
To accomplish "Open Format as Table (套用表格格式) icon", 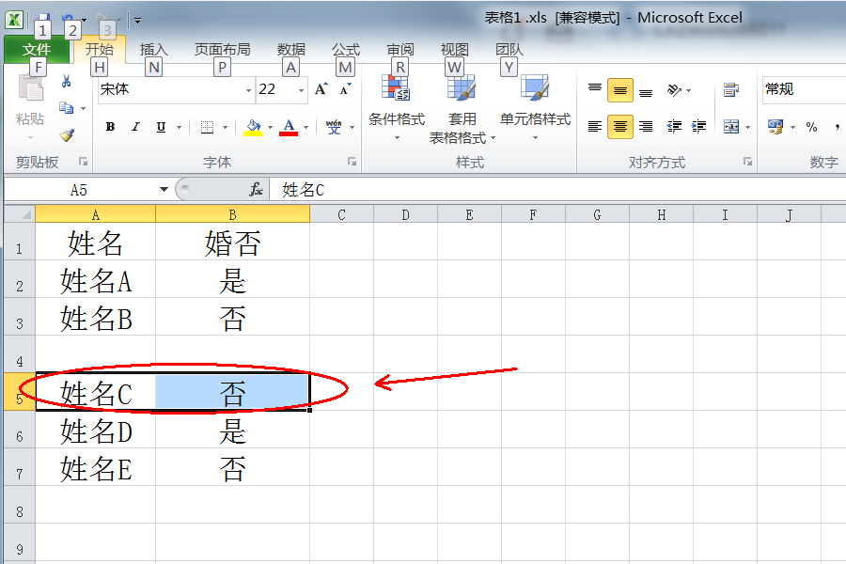I will 462,88.
